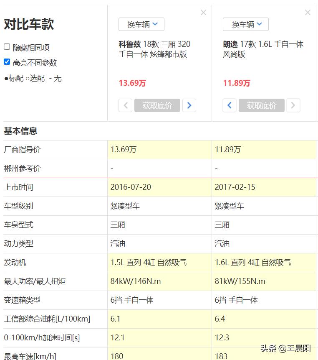Click the 发动机 row label
The height and width of the screenshot is (360, 318).
point(15,263)
